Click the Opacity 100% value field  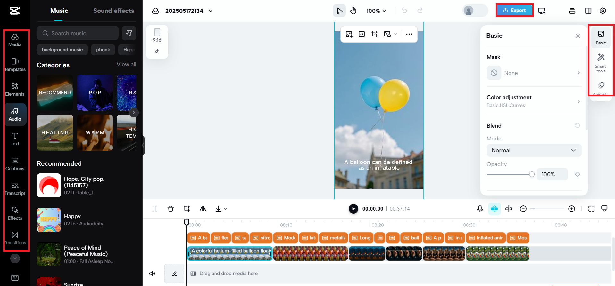pyautogui.click(x=552, y=174)
